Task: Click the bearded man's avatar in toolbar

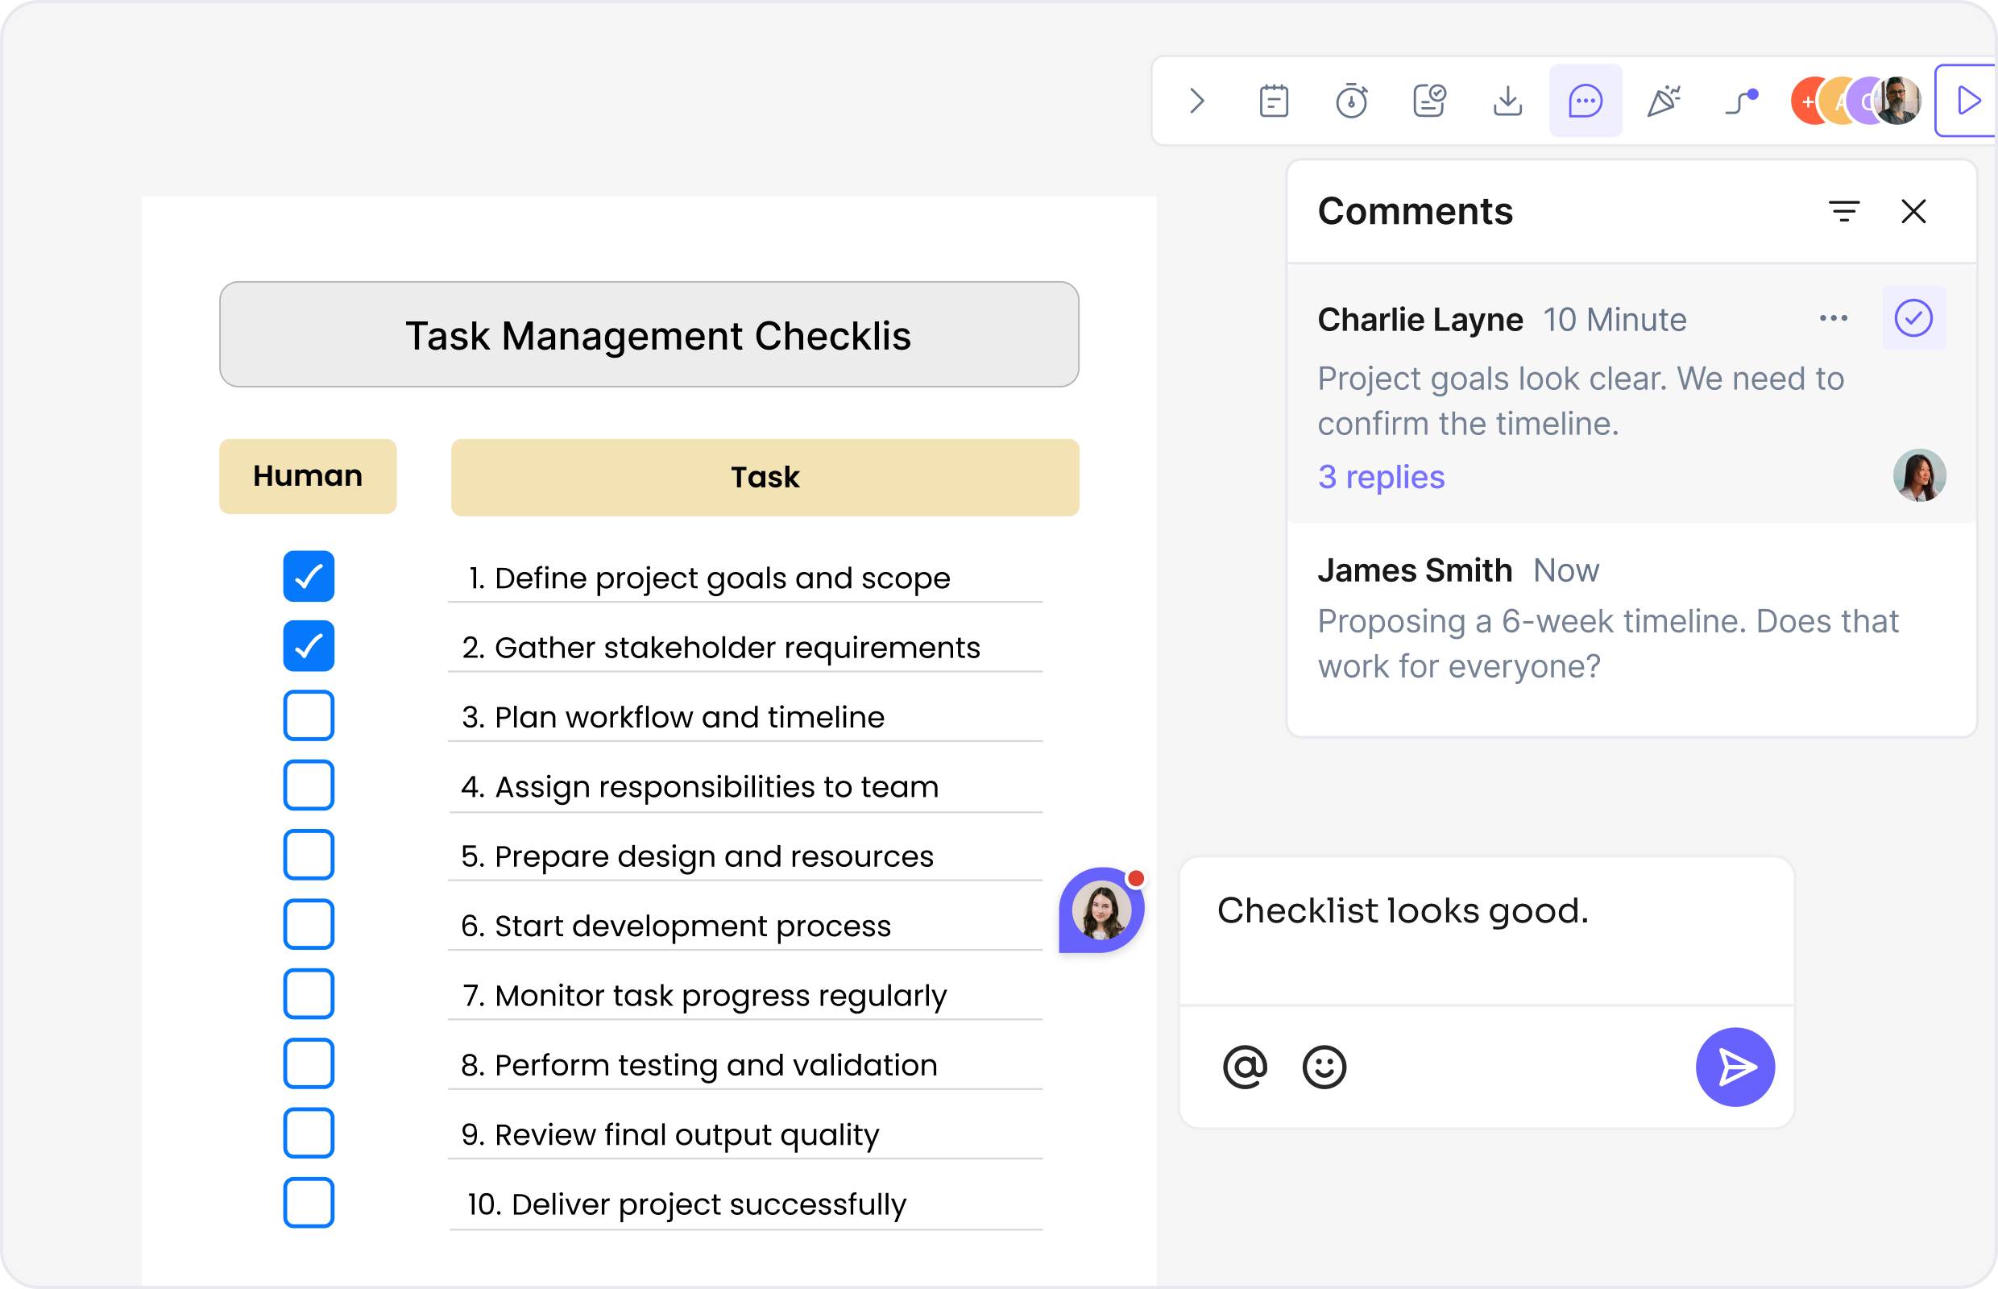Action: (1898, 102)
